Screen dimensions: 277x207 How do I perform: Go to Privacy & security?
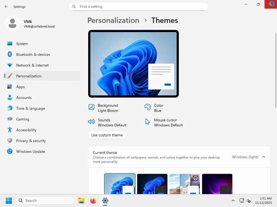[42, 140]
